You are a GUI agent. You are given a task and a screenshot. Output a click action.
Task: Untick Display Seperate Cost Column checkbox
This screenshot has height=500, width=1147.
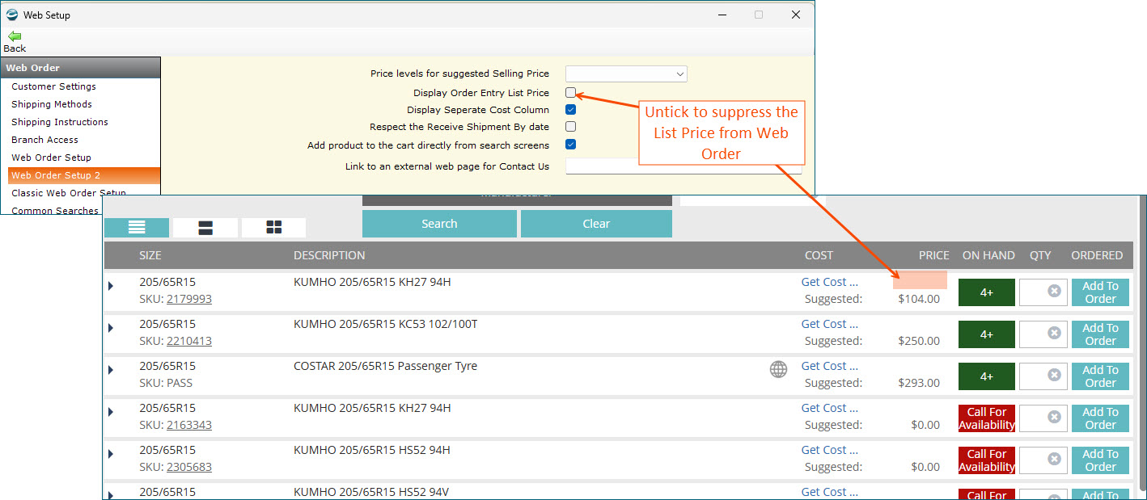(x=571, y=110)
